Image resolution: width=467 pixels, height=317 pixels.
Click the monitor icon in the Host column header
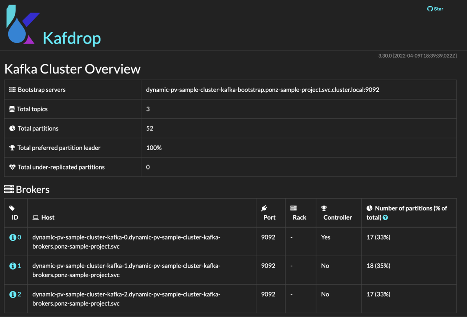(x=35, y=217)
